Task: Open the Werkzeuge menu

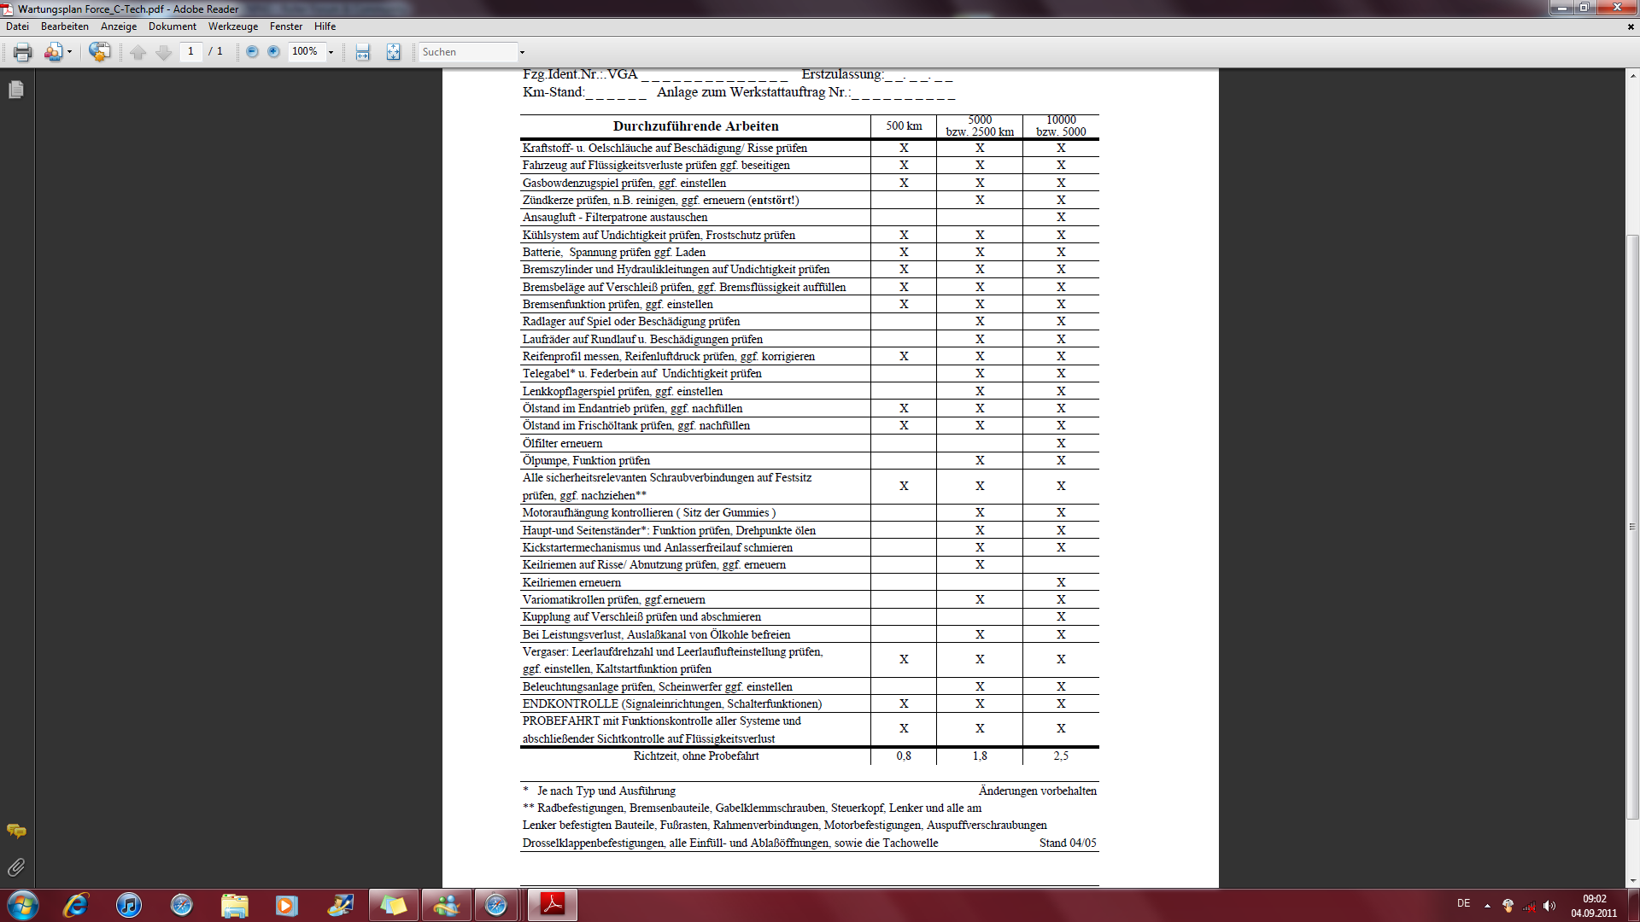Action: click(x=233, y=26)
